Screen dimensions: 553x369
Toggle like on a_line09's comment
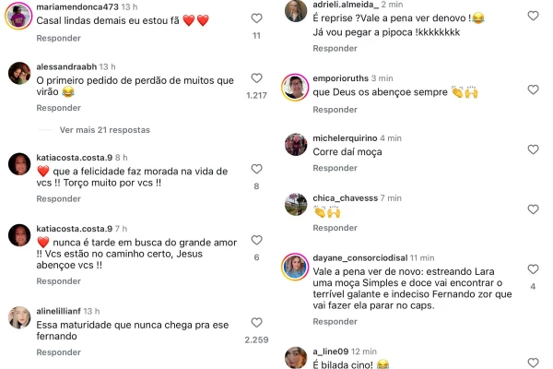tap(533, 363)
